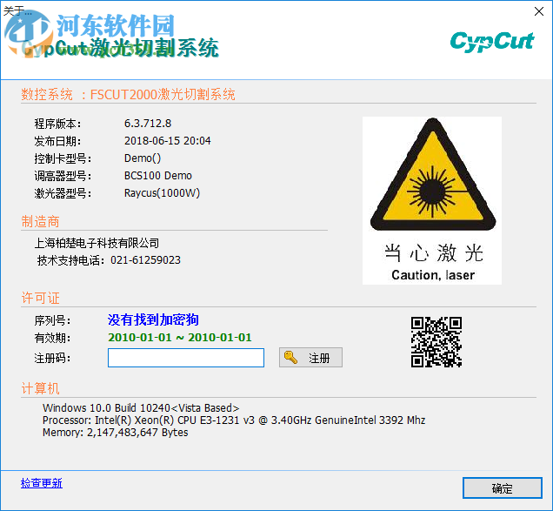Click the 控制卡型号 label
This screenshot has height=511, width=553.
(x=63, y=158)
